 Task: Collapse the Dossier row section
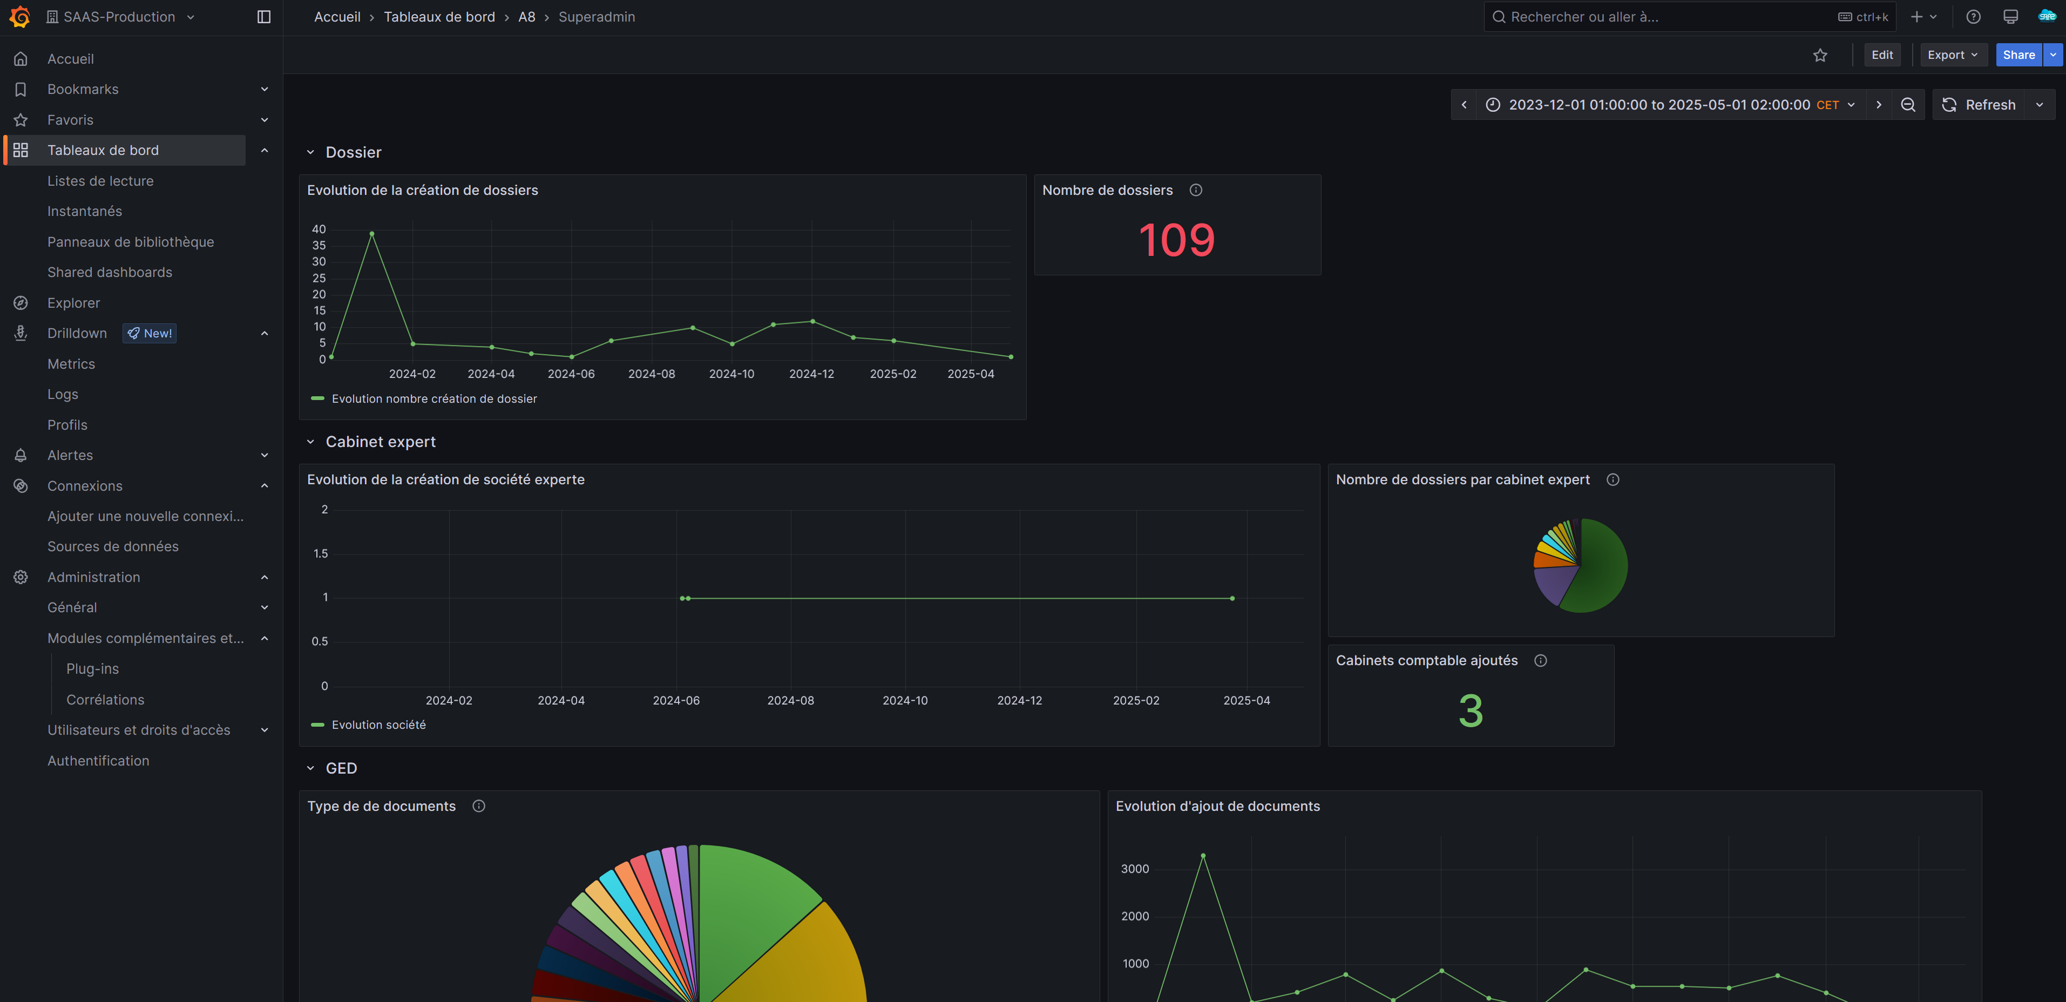point(310,152)
